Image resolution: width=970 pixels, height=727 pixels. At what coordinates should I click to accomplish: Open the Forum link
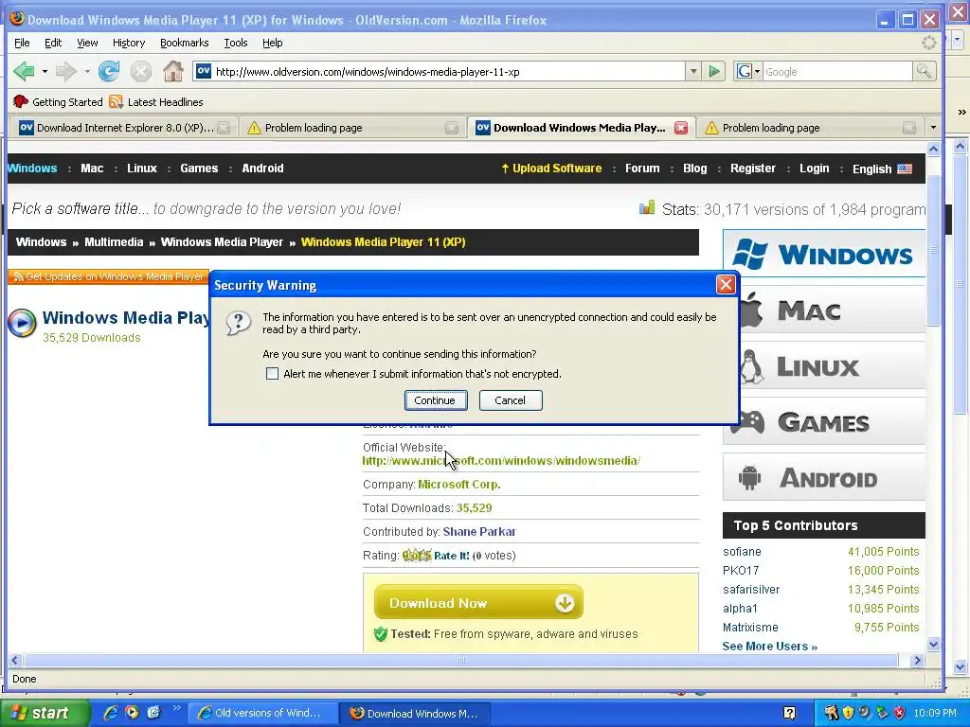[x=642, y=168]
